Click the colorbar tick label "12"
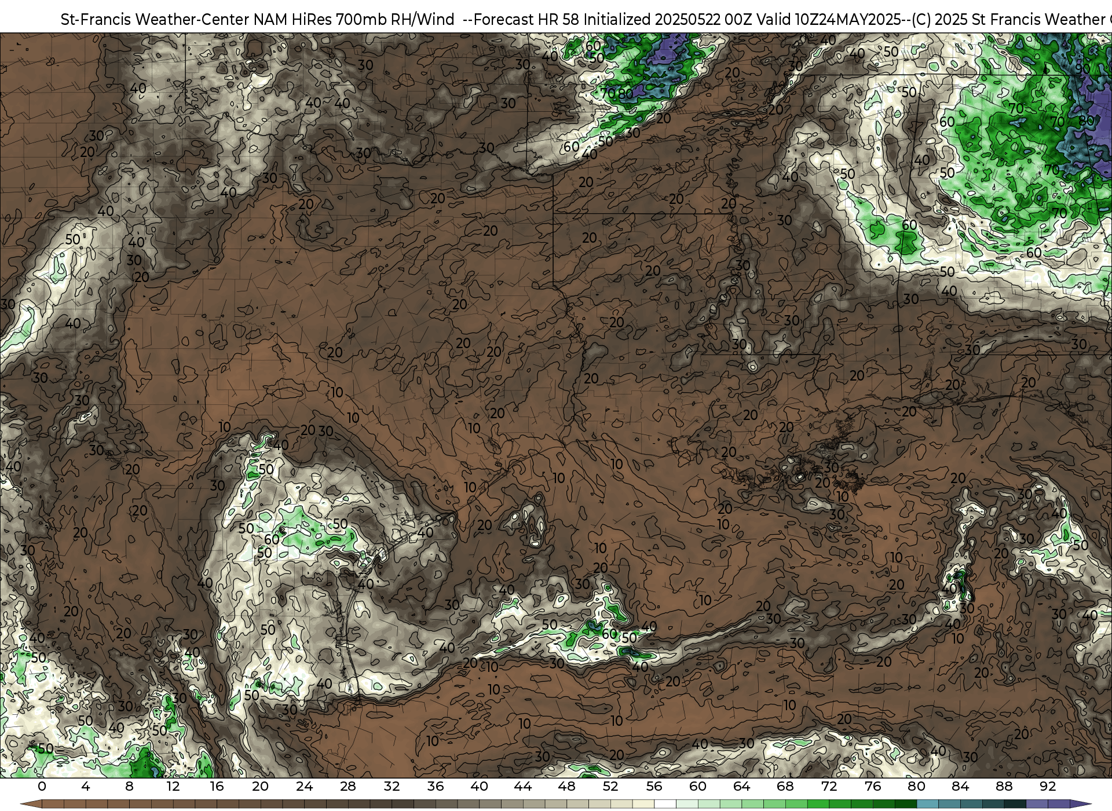This screenshot has width=1112, height=811. pos(173,786)
